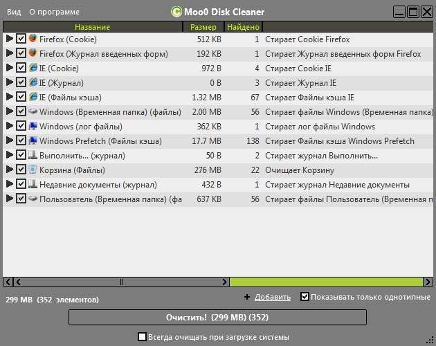
Task: Click the icon in Выполнить... (журнал) row
Action: (33, 155)
